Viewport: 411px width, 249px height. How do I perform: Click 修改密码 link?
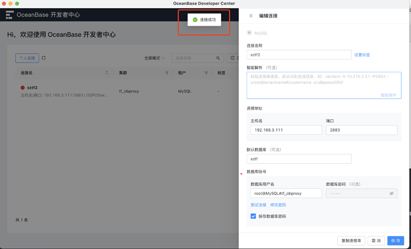pyautogui.click(x=278, y=205)
